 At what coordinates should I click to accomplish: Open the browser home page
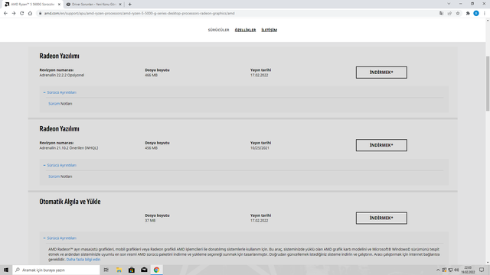tap(30, 14)
